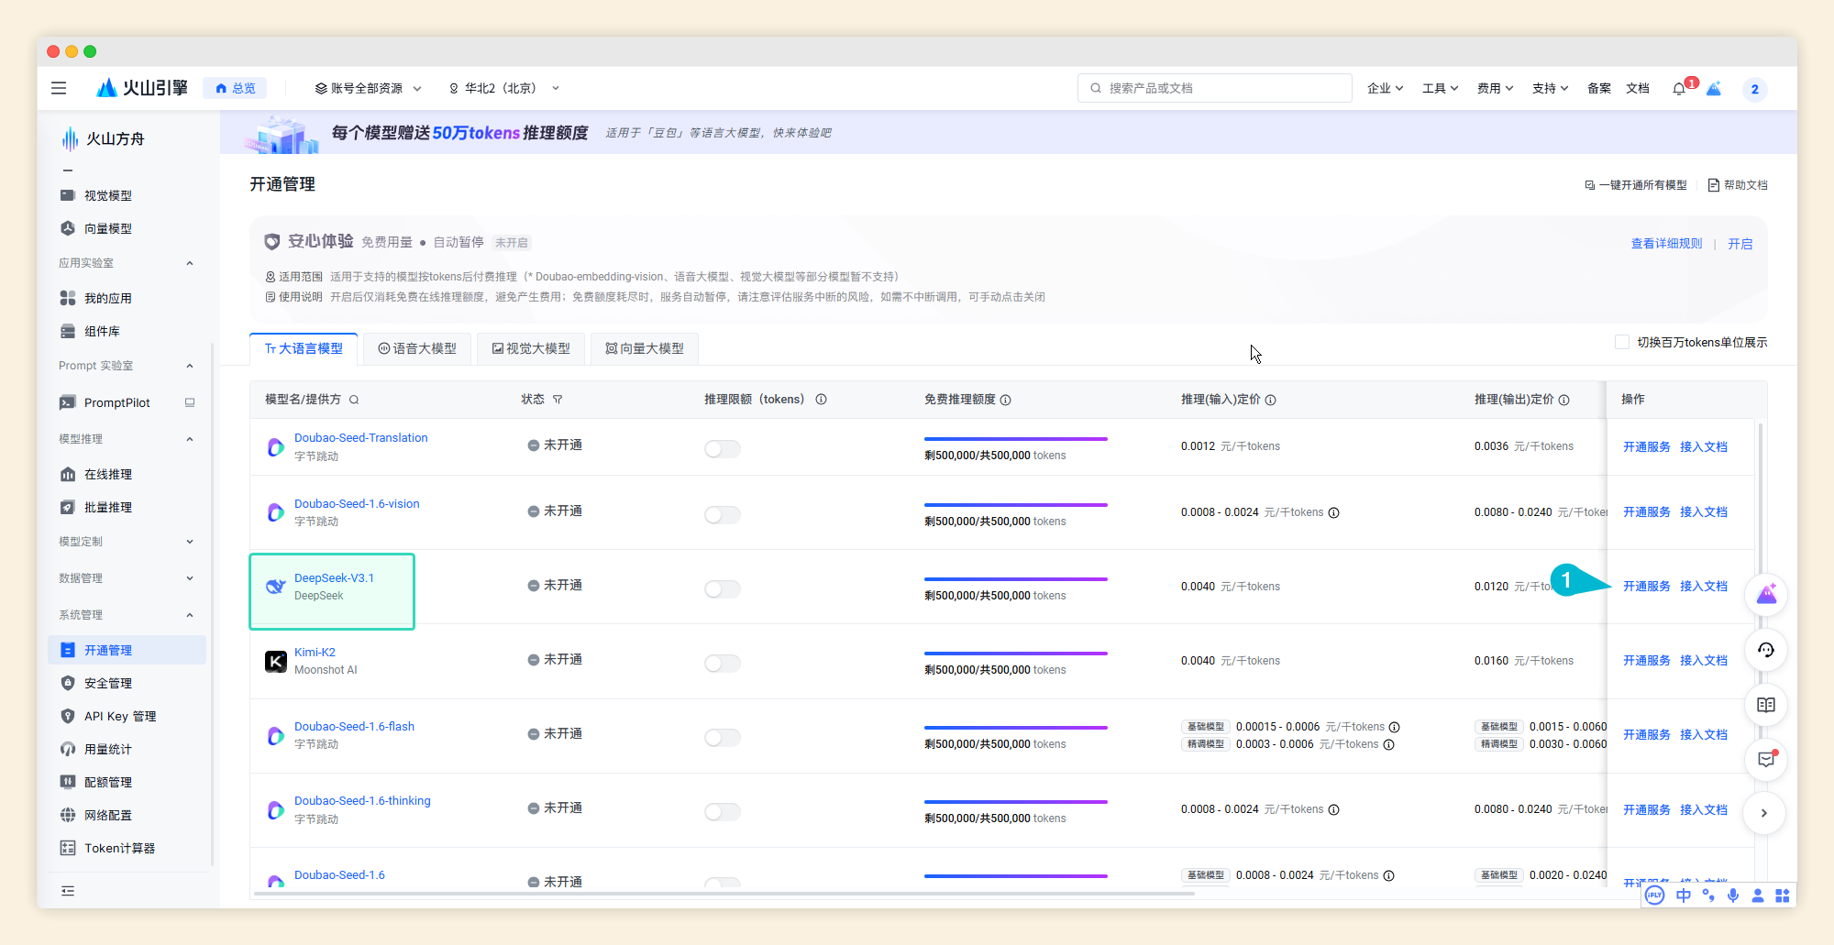Click the status column filter icon
This screenshot has height=945, width=1834.
[558, 400]
